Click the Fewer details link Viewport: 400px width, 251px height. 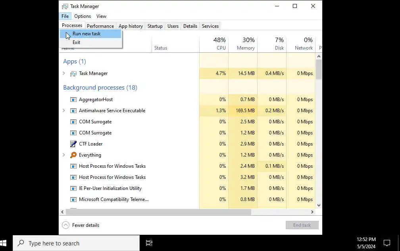pos(86,225)
